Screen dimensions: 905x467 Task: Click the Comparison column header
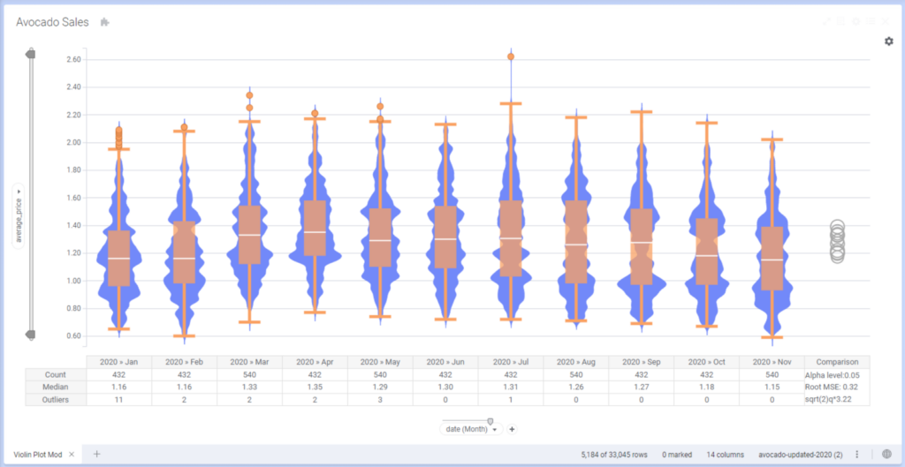pyautogui.click(x=837, y=362)
